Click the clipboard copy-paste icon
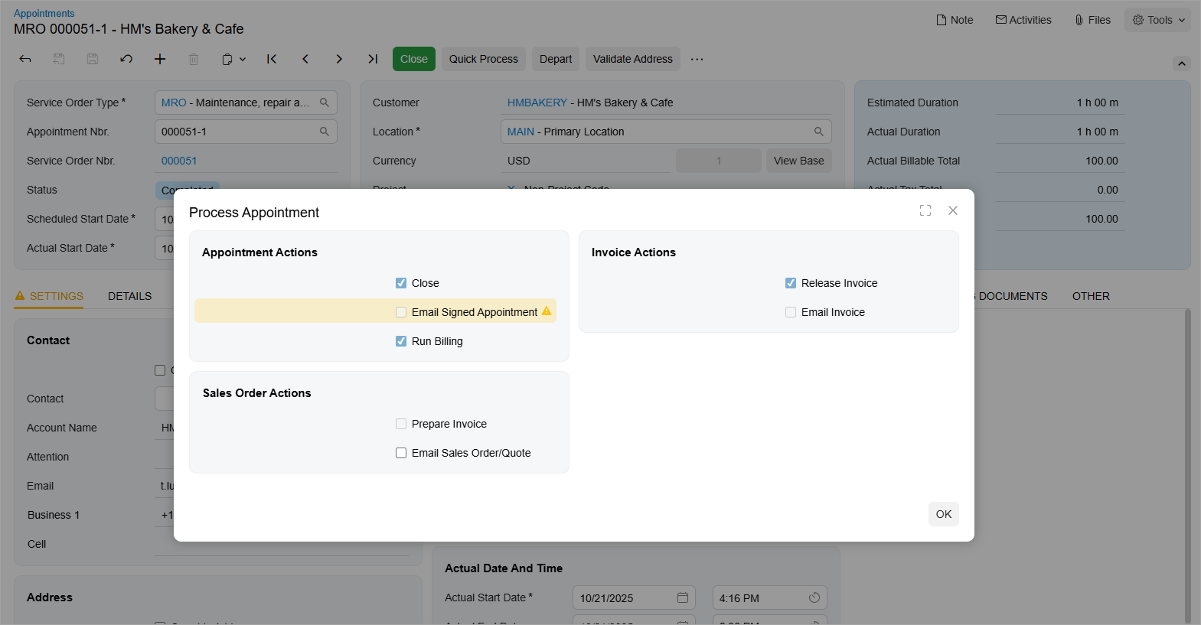1201x625 pixels. click(227, 59)
